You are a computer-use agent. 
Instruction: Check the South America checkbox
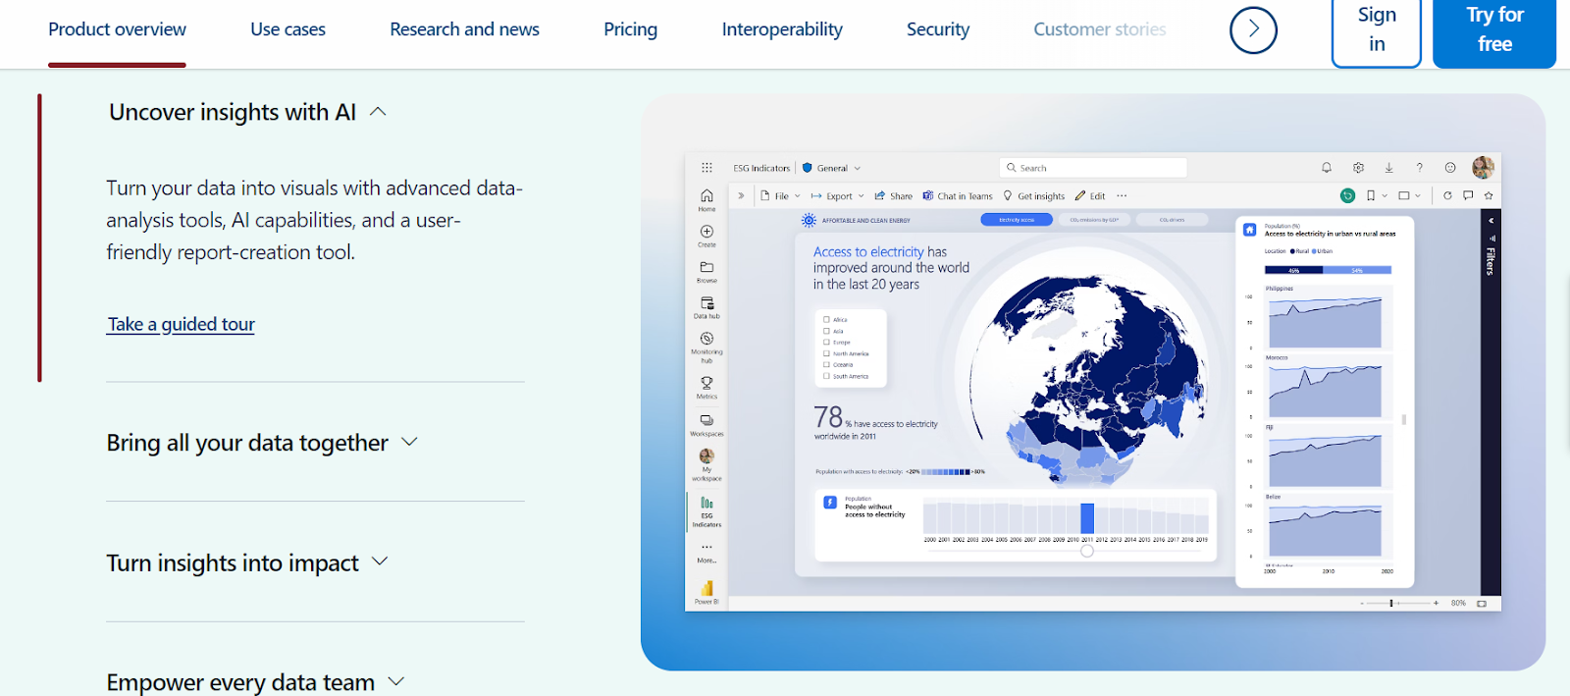click(826, 376)
